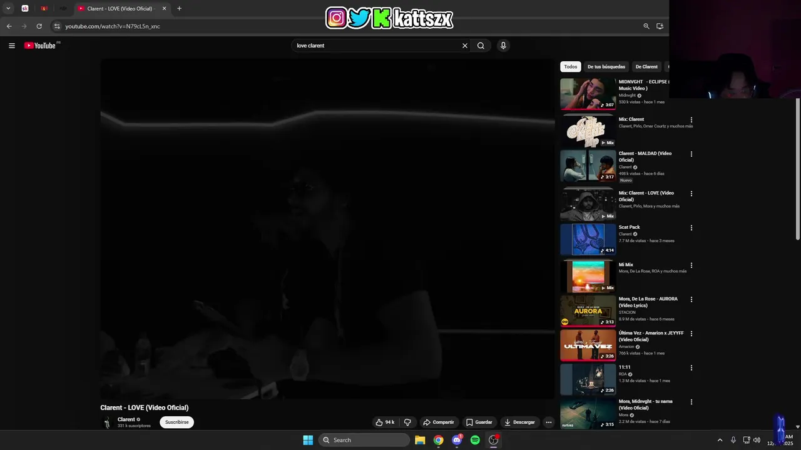The height and width of the screenshot is (450, 801).
Task: Switch to the red-icon second browser tab
Action: [44, 9]
